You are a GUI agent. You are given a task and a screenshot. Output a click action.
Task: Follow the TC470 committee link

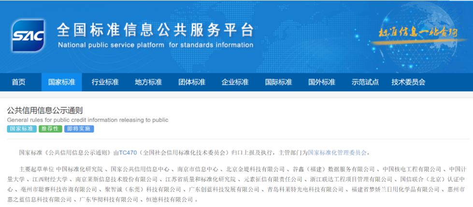point(128,152)
